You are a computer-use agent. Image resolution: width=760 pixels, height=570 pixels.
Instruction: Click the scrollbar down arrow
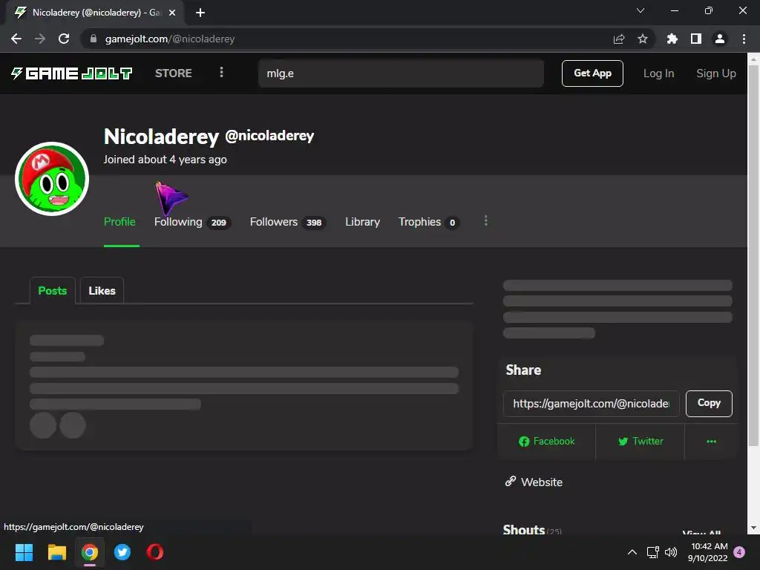tap(753, 528)
